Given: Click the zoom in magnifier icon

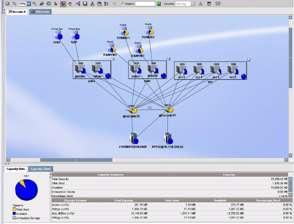Looking at the screenshot, I should [x=34, y=3].
